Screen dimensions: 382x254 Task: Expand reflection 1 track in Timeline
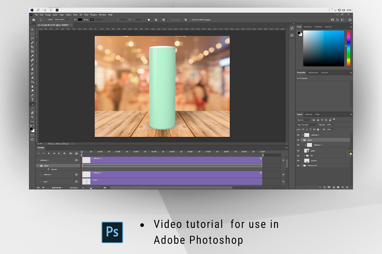pos(41,175)
